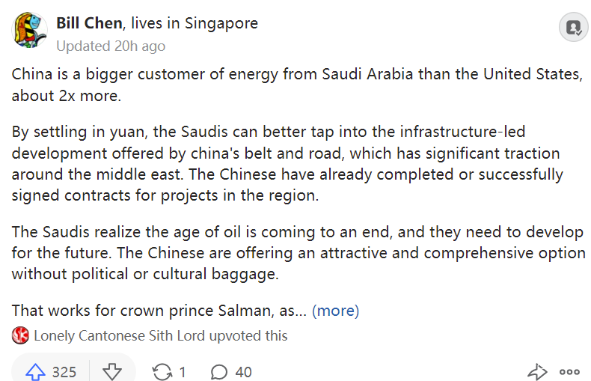Open the three-dot more options menu
This screenshot has width=591, height=381.
pos(570,371)
